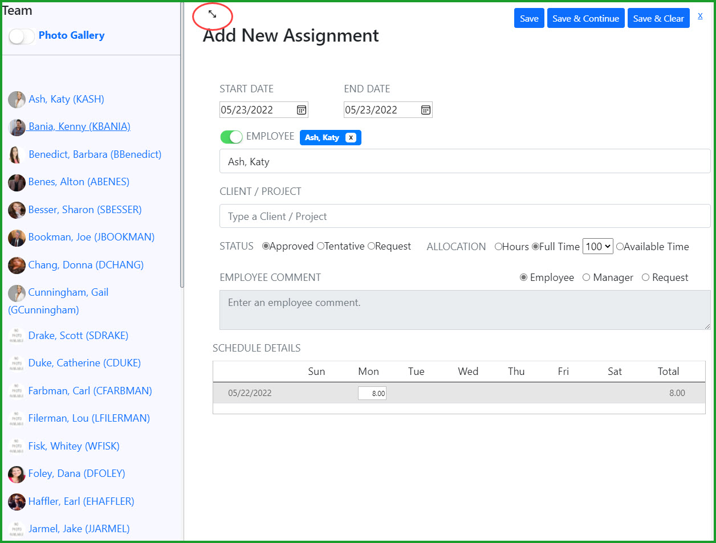
Task: Click the Save & Continue button
Action: click(585, 18)
